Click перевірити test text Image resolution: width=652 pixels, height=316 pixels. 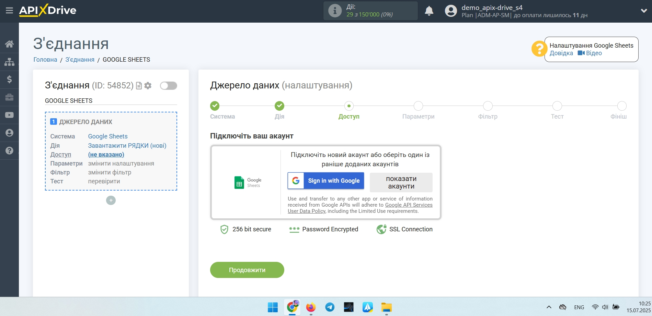tap(104, 181)
